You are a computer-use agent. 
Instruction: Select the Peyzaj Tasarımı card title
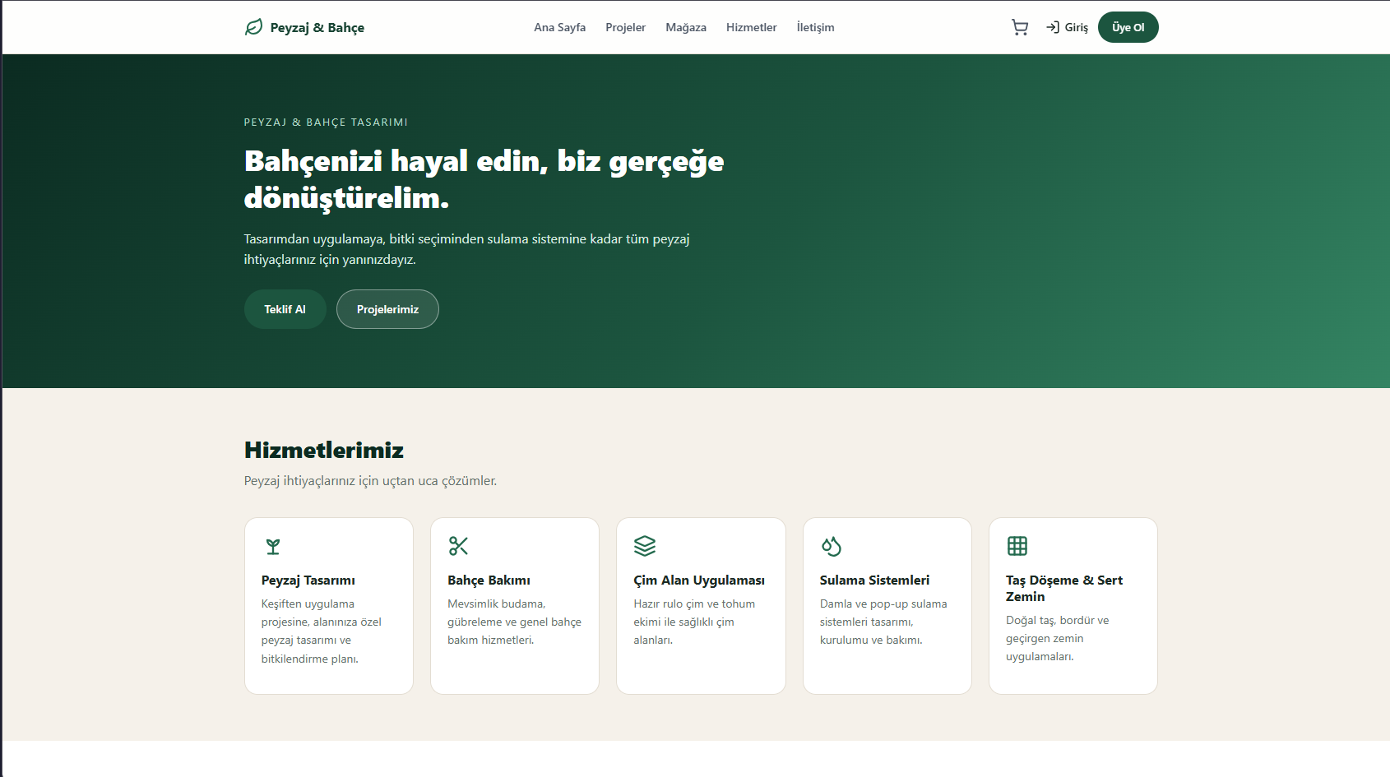point(308,580)
